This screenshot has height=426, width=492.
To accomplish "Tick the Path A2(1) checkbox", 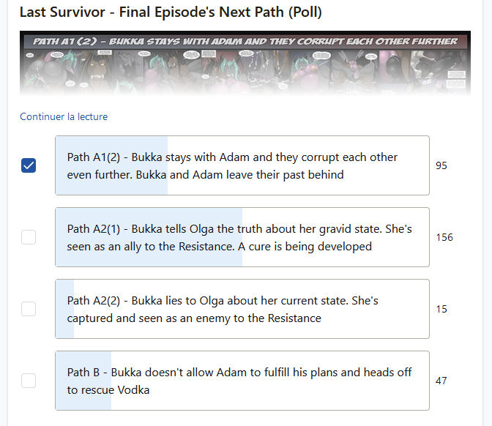I will [x=29, y=237].
